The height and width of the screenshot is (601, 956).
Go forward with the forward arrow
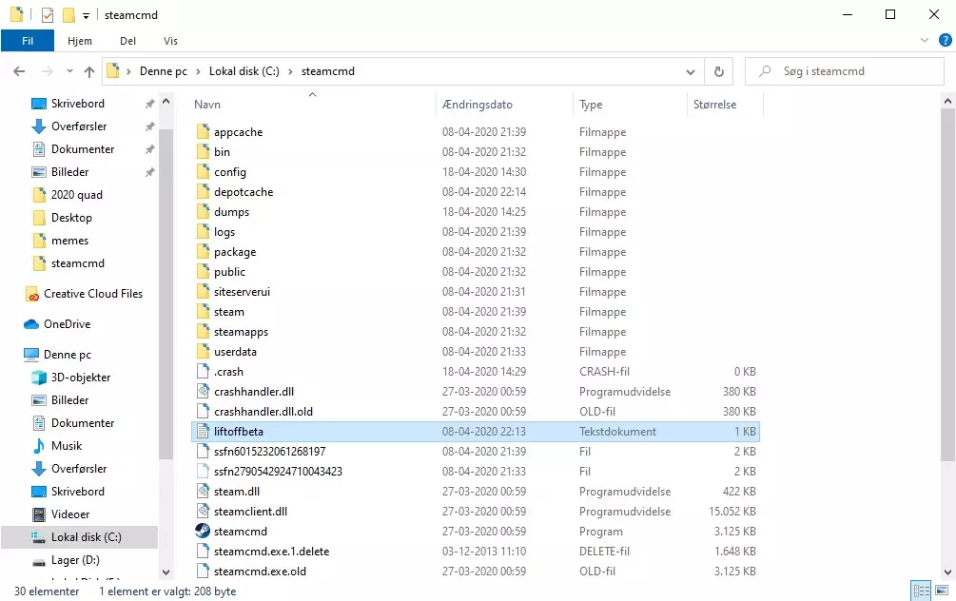(x=47, y=71)
